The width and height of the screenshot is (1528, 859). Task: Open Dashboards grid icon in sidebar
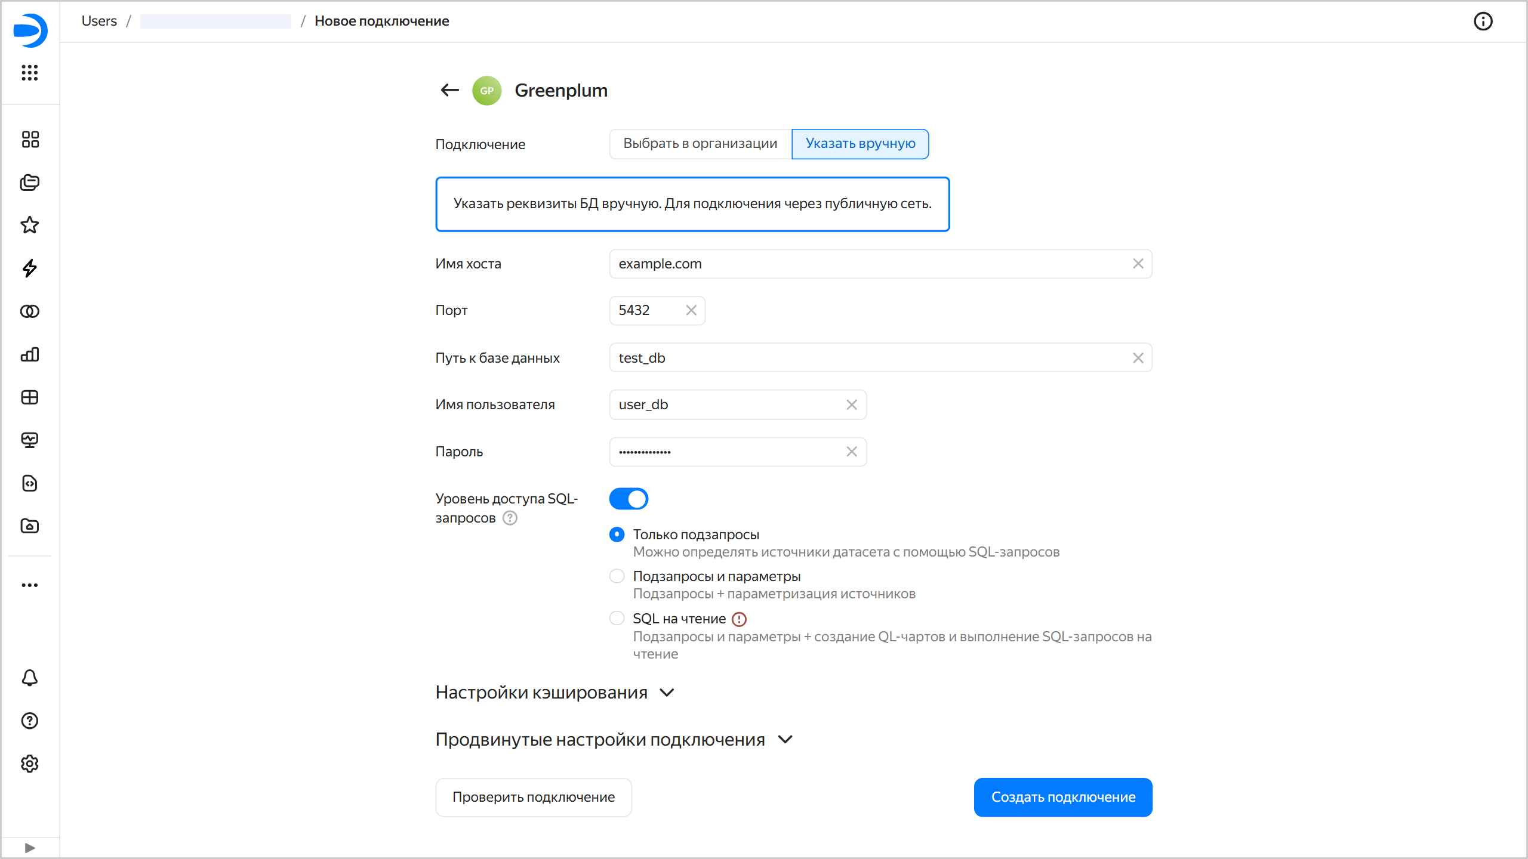[30, 397]
